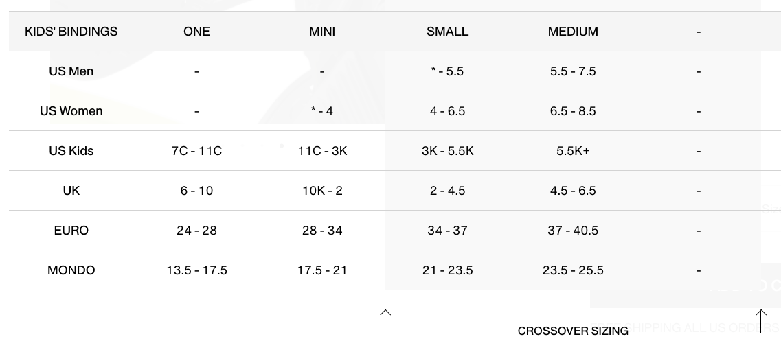
Task: Click the 37 - 40.5 EURO cell
Action: [x=573, y=231]
